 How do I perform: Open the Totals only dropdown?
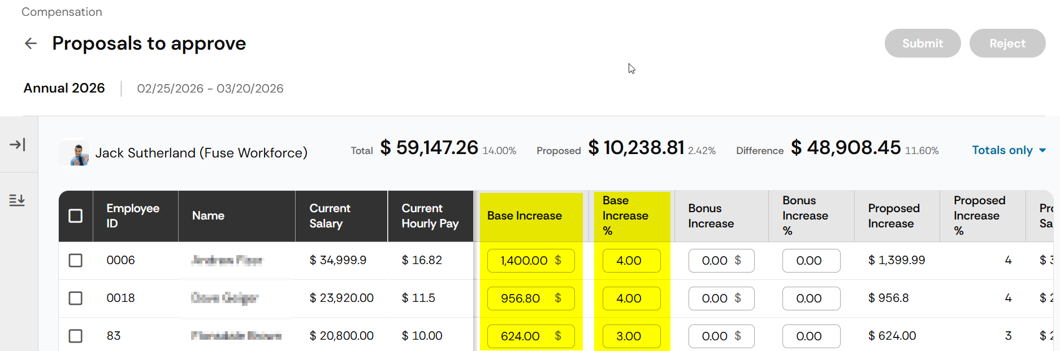1009,150
